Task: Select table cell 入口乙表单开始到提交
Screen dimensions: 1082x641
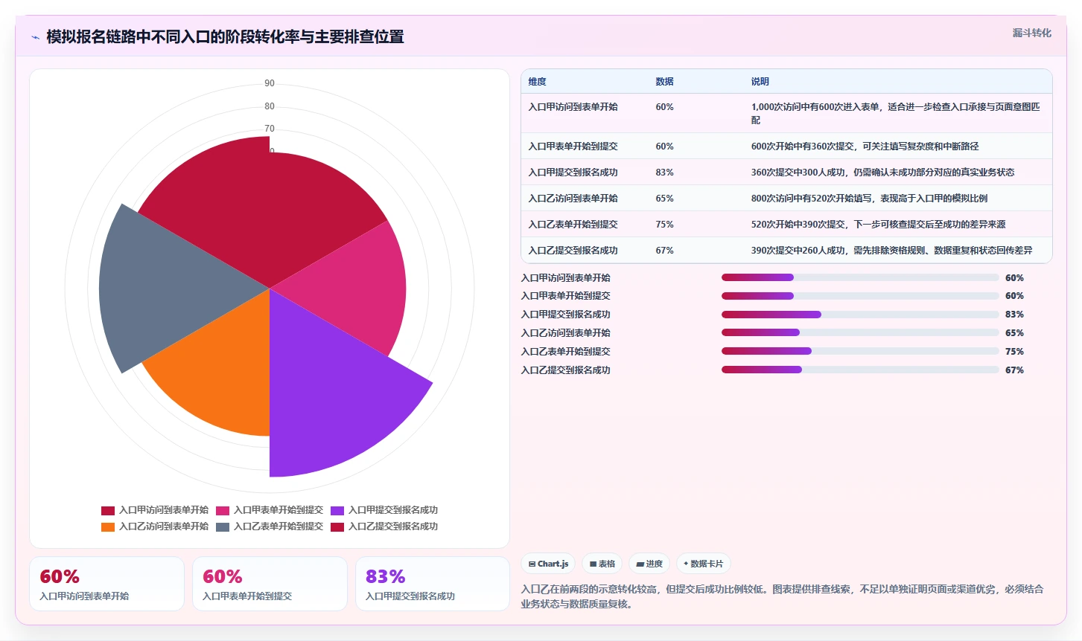Action: [573, 225]
